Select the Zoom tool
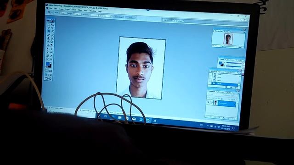Image resolution: width=294 pixels, height=165 pixels. coord(51,59)
